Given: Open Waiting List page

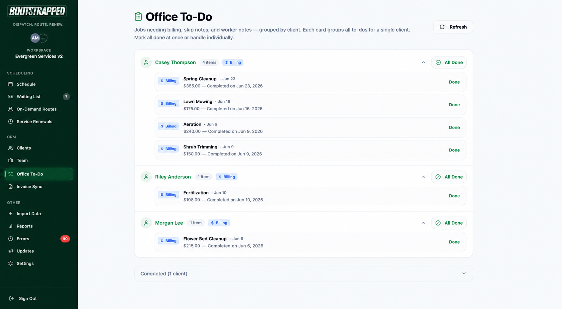Looking at the screenshot, I should point(39,97).
